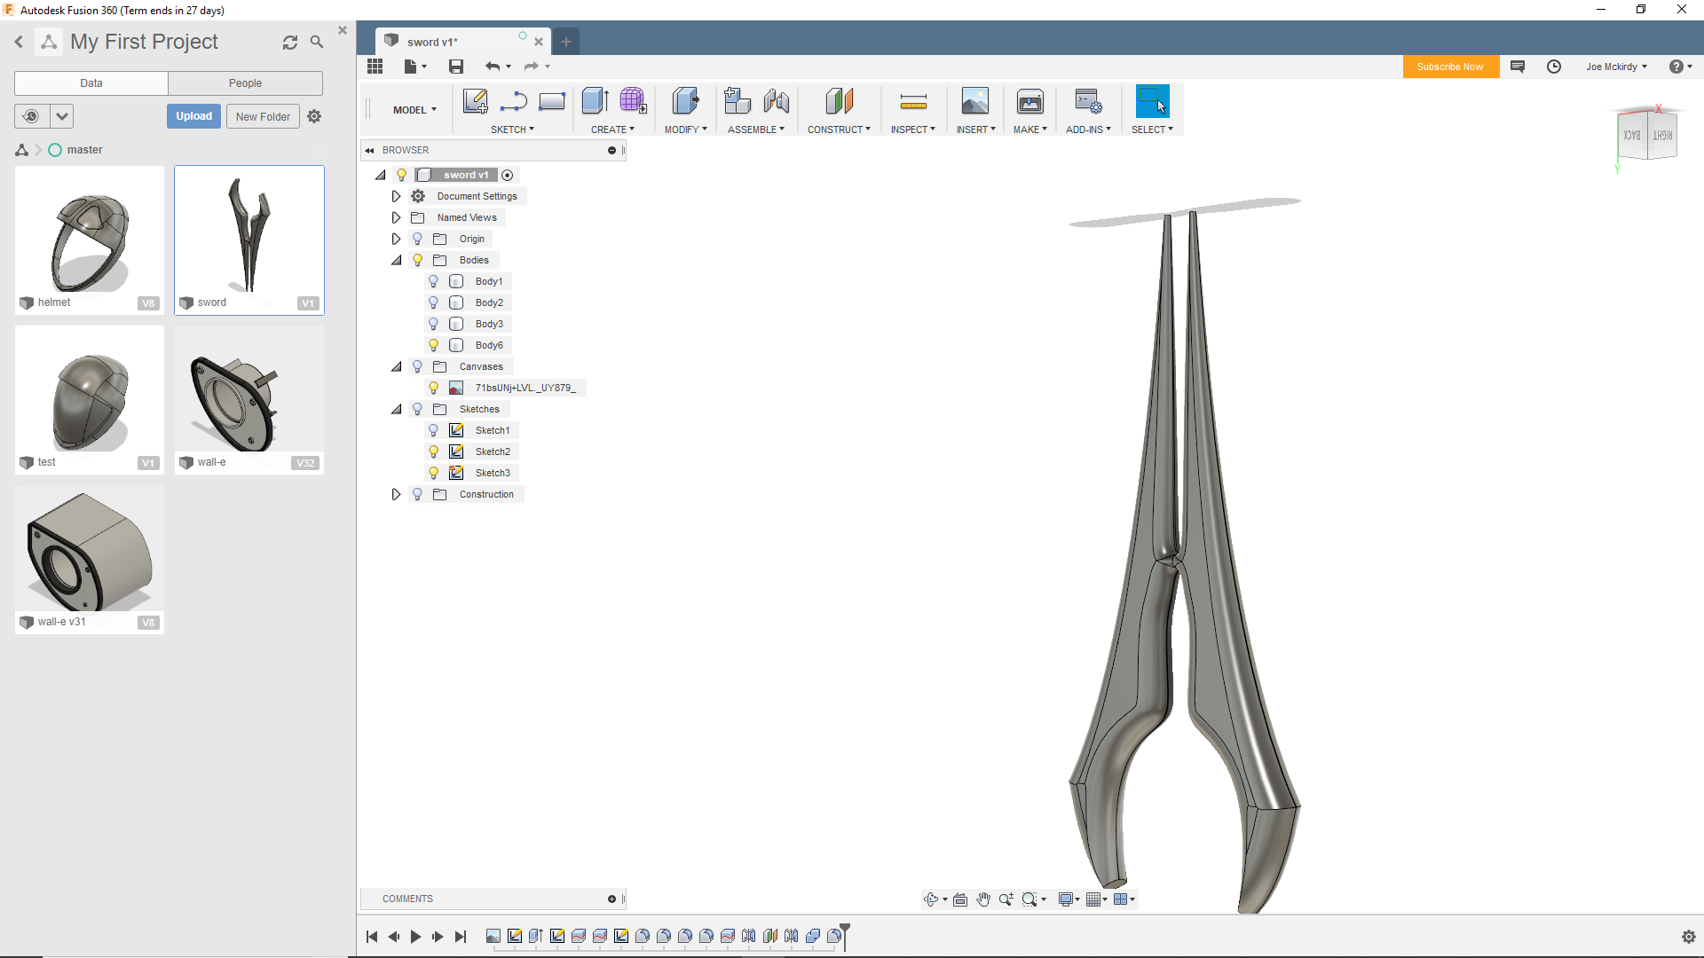Click the Undo arrow icon
The width and height of the screenshot is (1704, 958).
click(x=493, y=67)
